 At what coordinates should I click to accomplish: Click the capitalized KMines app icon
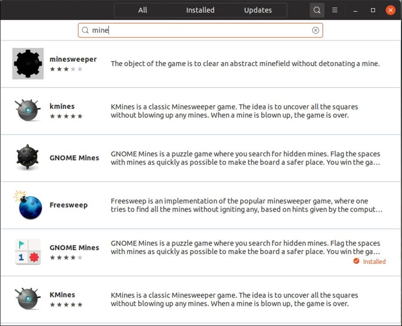[x=28, y=299]
